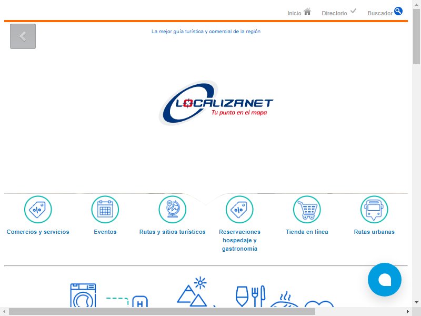Open the Eventos link
Image resolution: width=421 pixels, height=316 pixels.
pyautogui.click(x=105, y=232)
